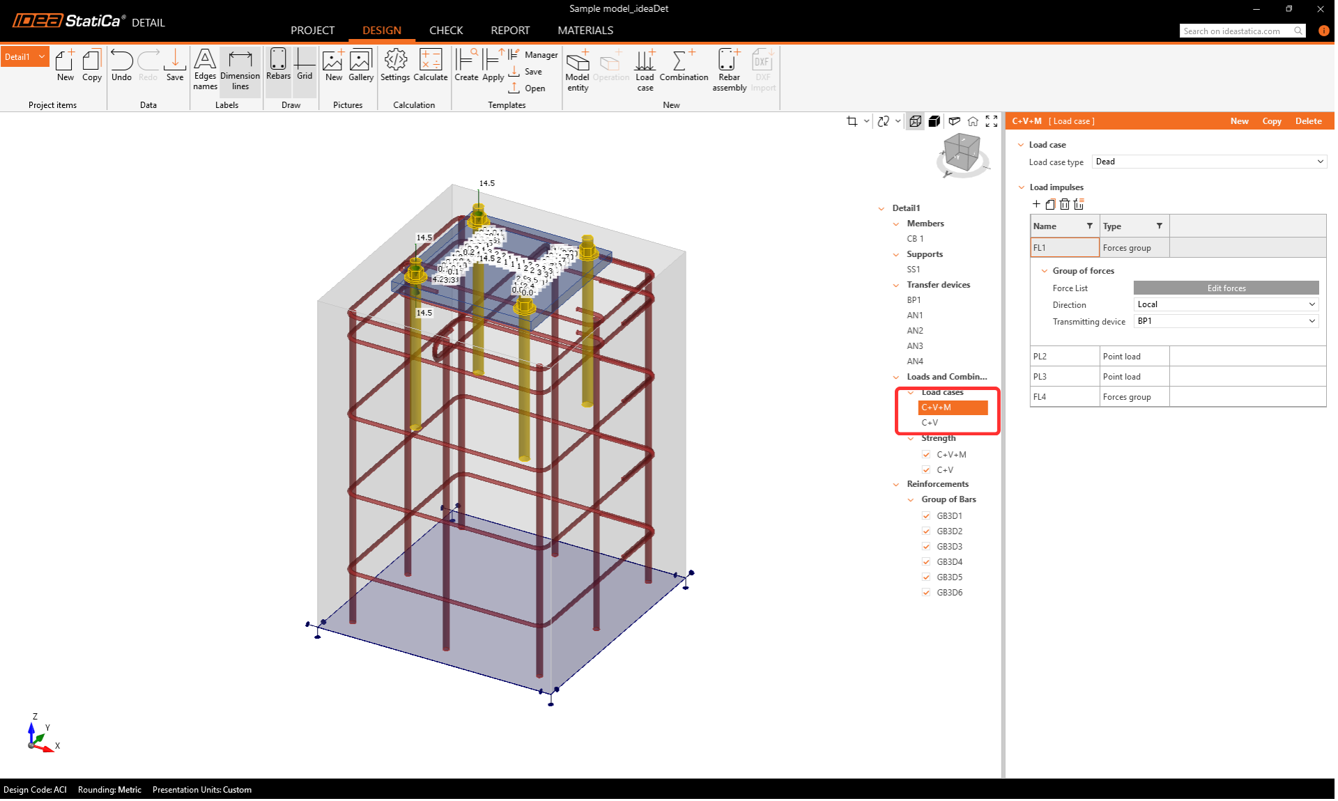
Task: Open Transmitting device BP1 dropdown
Action: pyautogui.click(x=1226, y=321)
